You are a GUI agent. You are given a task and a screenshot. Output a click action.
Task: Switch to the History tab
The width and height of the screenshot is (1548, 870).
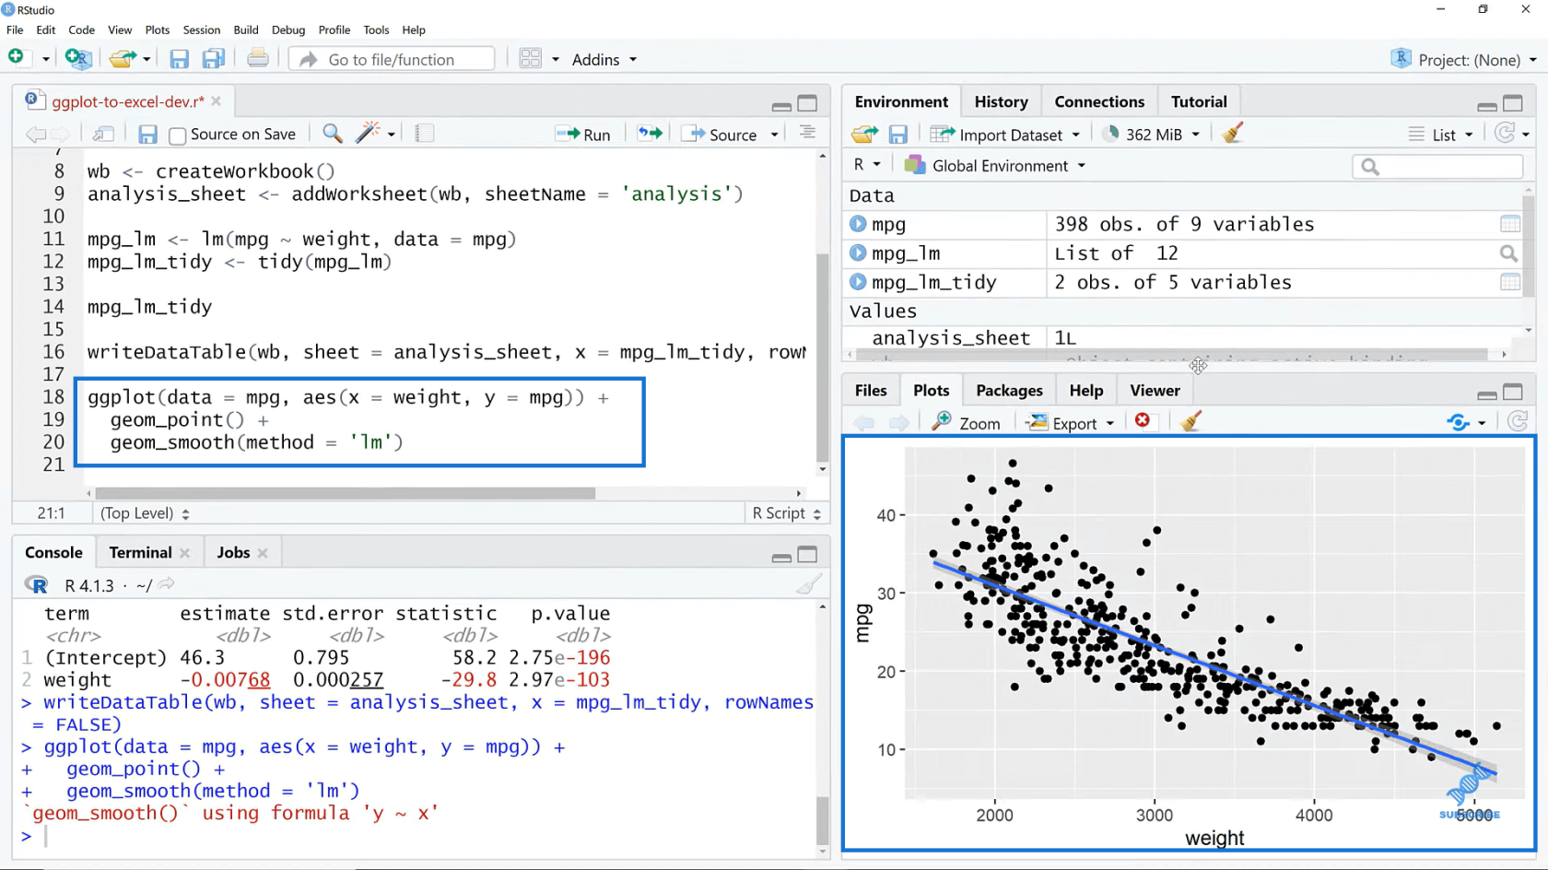[x=1001, y=101]
